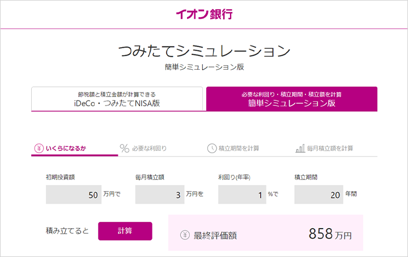
Task: Click the 最終評価額 label
Action: pos(215,235)
